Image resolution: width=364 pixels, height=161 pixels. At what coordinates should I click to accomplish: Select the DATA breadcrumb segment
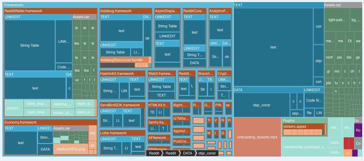pos(187,153)
